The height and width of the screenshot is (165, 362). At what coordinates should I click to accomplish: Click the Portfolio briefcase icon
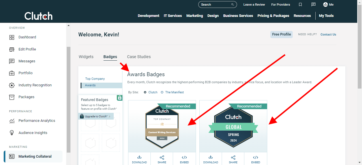pyautogui.click(x=12, y=73)
